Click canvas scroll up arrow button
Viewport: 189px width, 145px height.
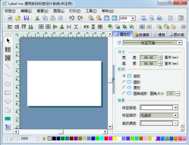(x=110, y=34)
